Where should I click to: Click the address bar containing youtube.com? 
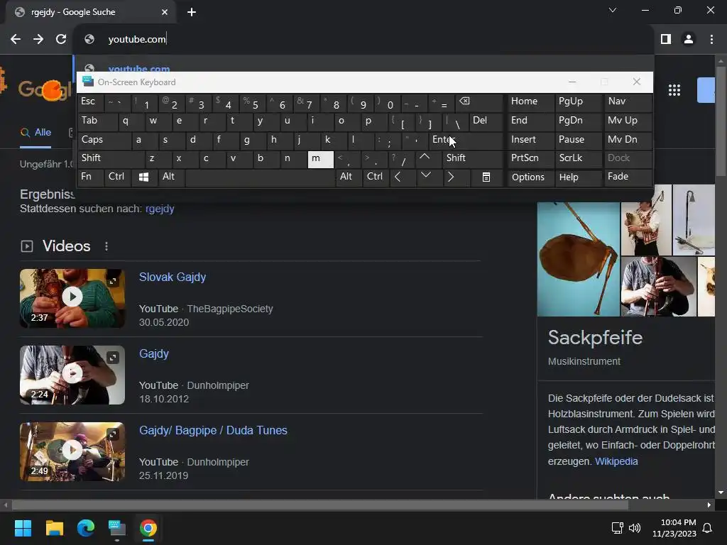pyautogui.click(x=364, y=40)
